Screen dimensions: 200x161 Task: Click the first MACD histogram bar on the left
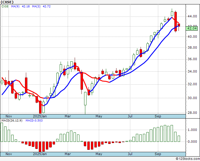2,132
